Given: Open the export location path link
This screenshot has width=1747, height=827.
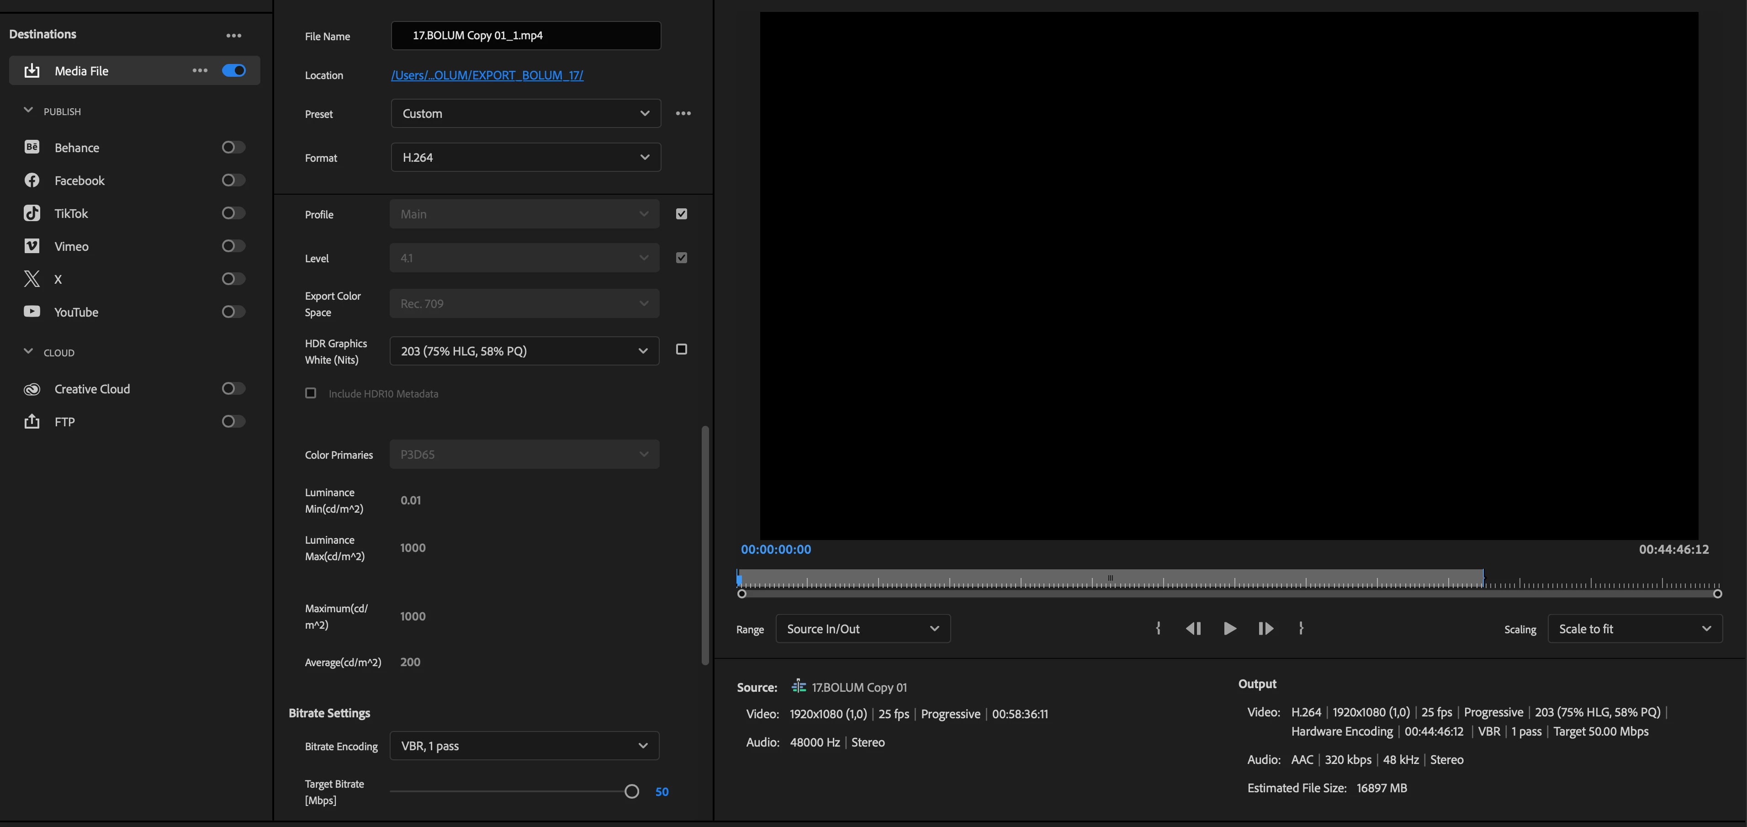Looking at the screenshot, I should tap(487, 75).
